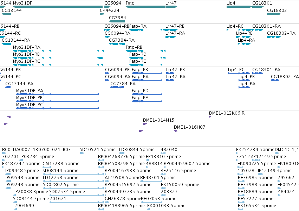Click the Lip4-RA transcript label
299x211 pixels.
click(246, 40)
